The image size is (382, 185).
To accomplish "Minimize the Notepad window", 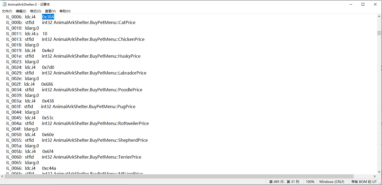I will pyautogui.click(x=351, y=4).
